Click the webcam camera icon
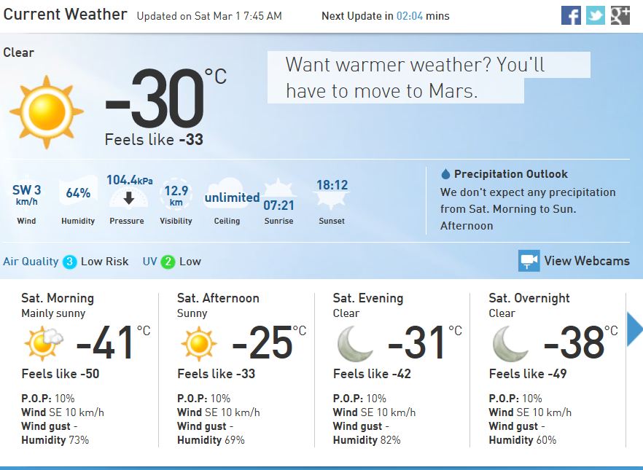This screenshot has width=643, height=470. coord(529,261)
